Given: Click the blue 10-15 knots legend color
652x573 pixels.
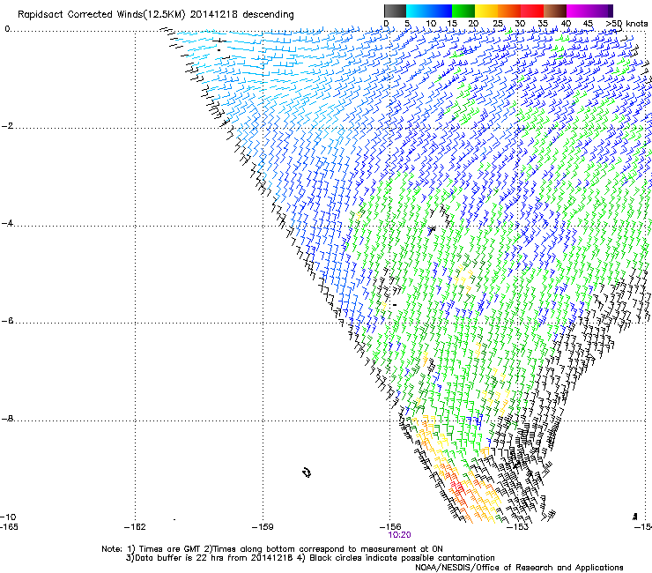Looking at the screenshot, I should 441,11.
